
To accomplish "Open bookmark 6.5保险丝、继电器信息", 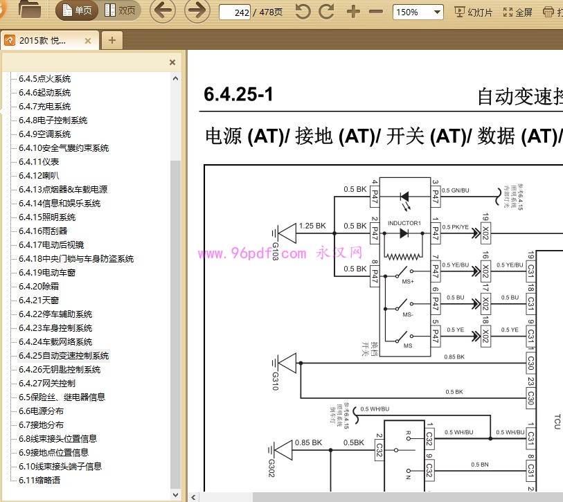I will pos(62,397).
